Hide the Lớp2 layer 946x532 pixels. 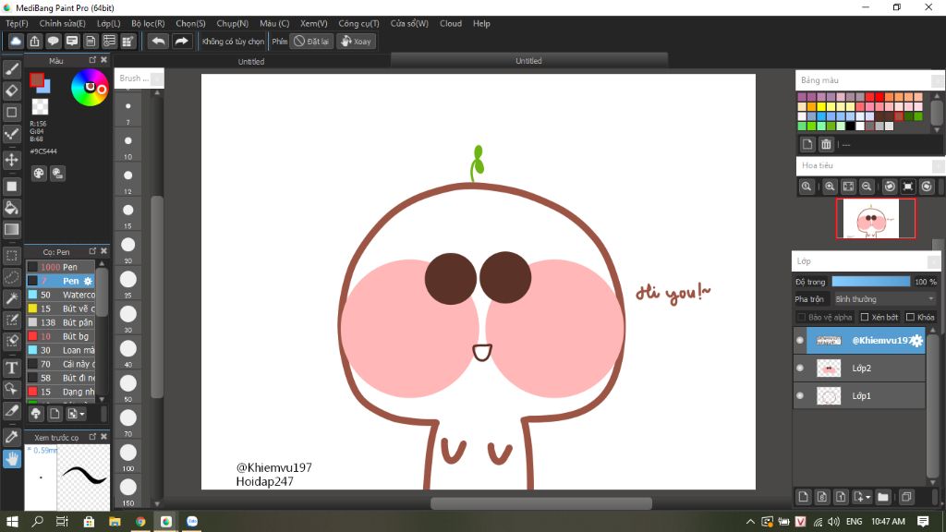tap(800, 368)
